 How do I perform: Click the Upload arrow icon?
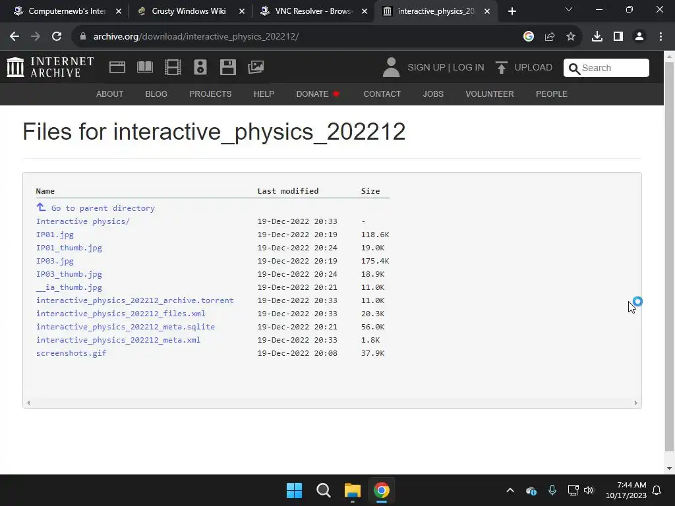point(501,68)
